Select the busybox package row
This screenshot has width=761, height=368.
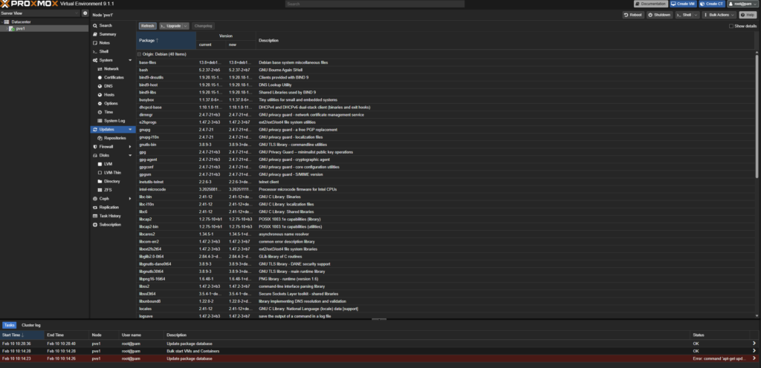coord(446,99)
